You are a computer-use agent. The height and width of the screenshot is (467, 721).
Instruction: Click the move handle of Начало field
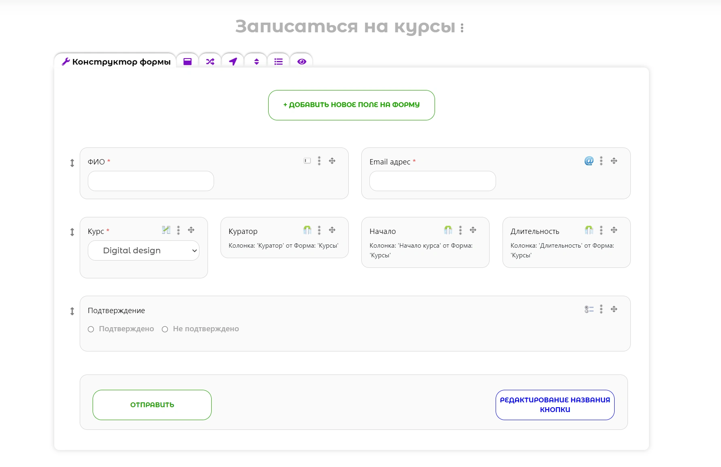tap(473, 230)
